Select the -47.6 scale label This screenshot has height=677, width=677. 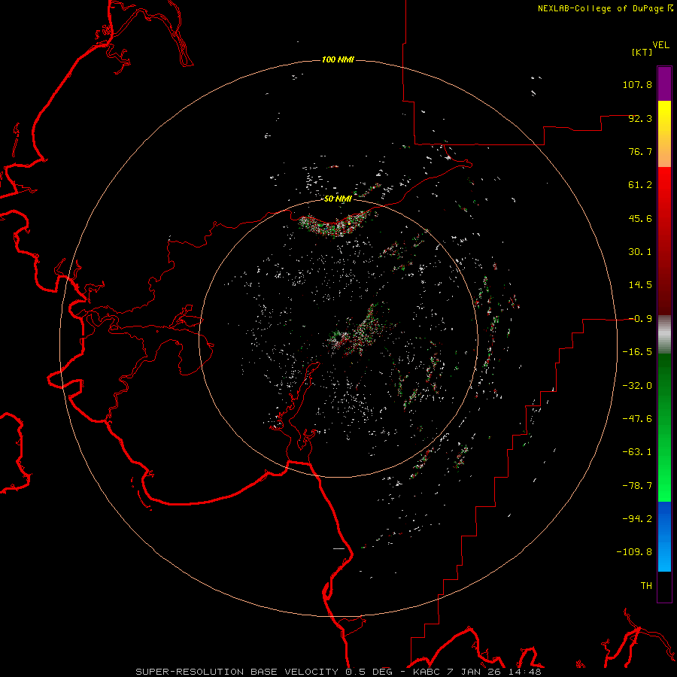coord(637,419)
